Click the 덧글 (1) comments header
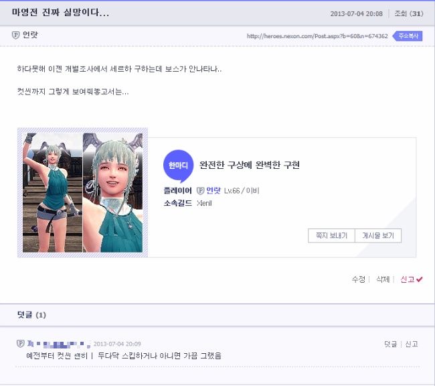435x386 pixels. 31,315
